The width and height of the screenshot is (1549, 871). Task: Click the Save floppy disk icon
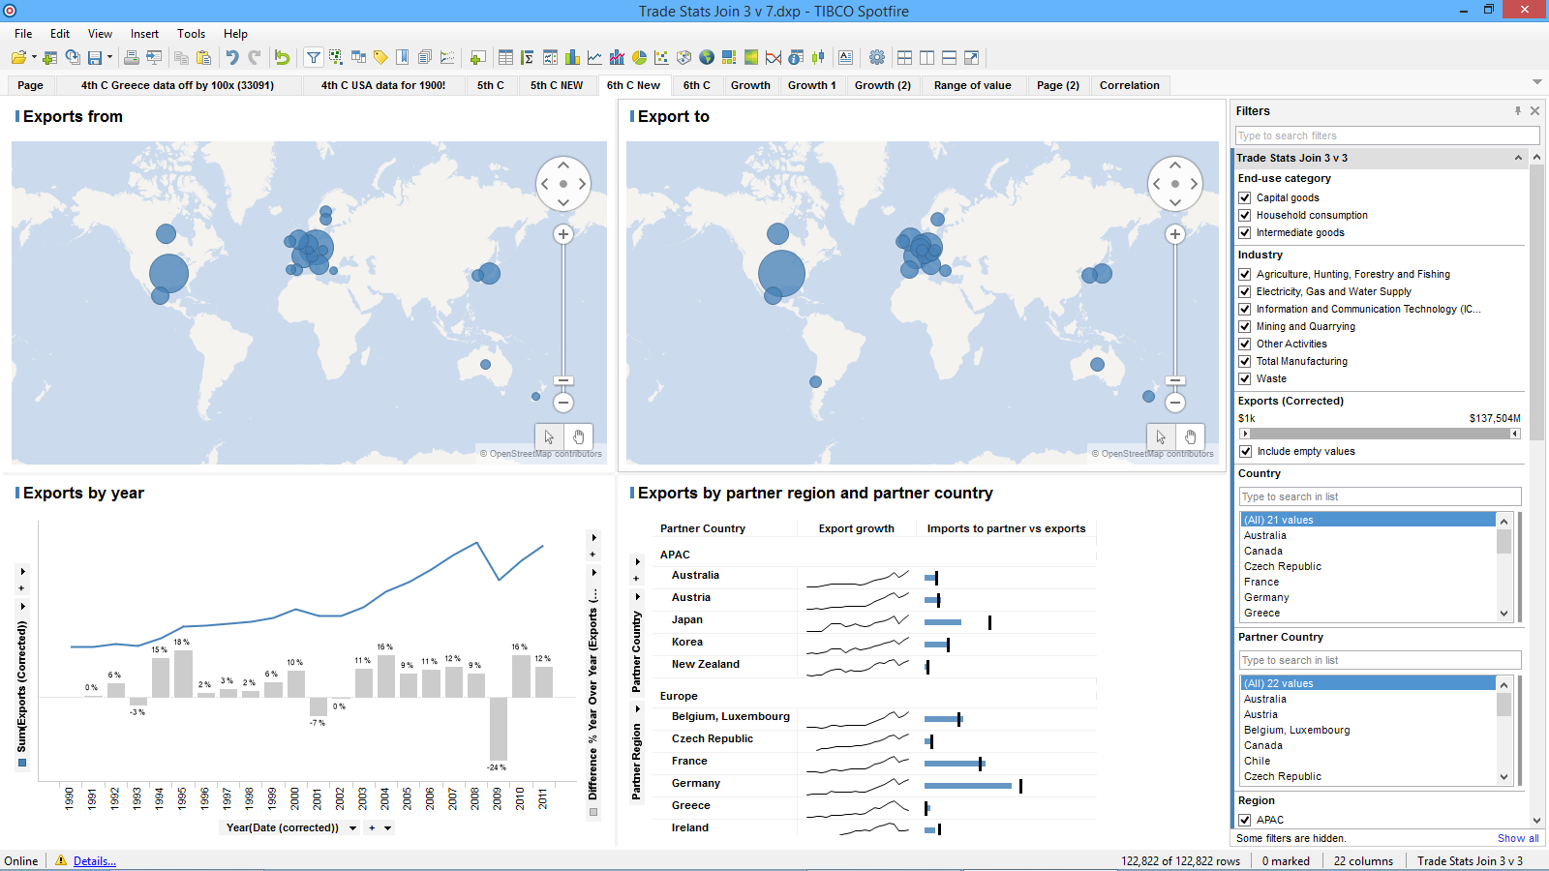[95, 58]
